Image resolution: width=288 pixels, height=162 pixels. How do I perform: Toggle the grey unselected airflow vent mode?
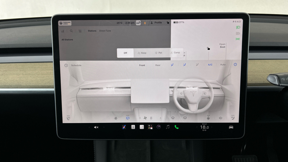(x=197, y=65)
